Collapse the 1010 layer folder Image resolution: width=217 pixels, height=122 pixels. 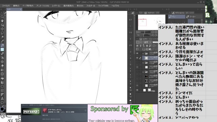[x=143, y=54]
